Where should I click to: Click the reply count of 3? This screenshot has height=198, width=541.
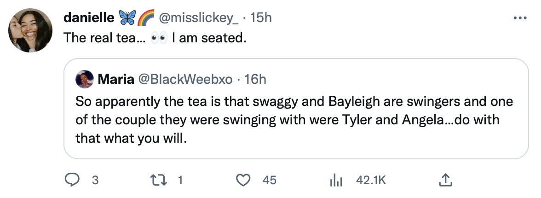pos(95,181)
